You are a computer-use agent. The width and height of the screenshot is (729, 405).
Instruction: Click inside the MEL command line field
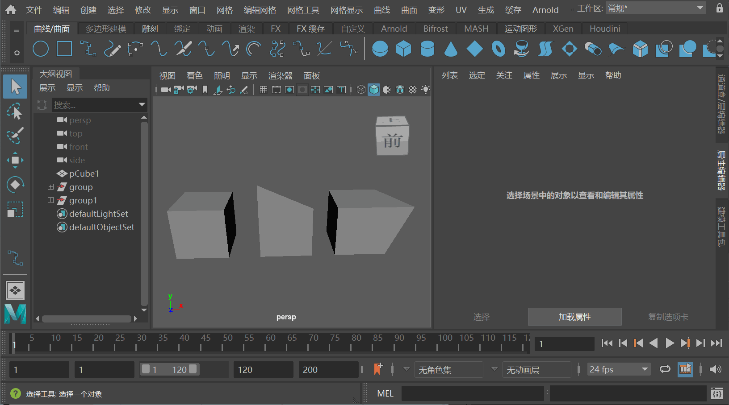473,393
